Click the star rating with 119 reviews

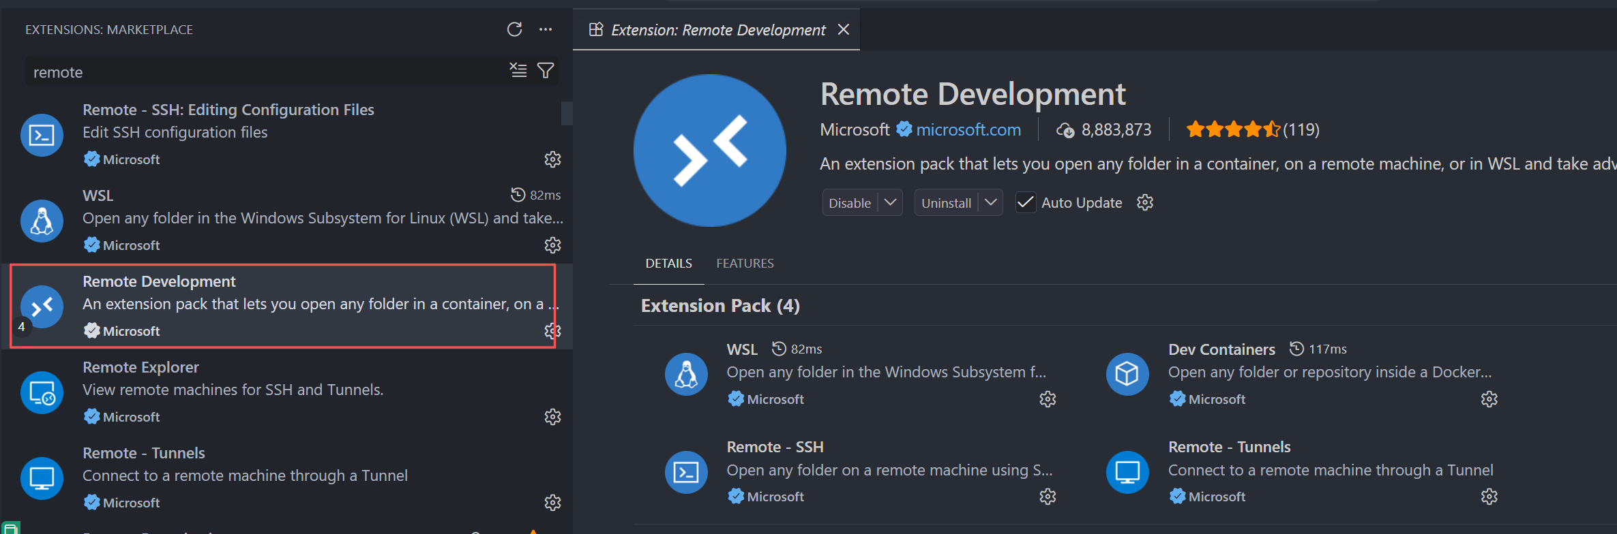(x=1253, y=129)
